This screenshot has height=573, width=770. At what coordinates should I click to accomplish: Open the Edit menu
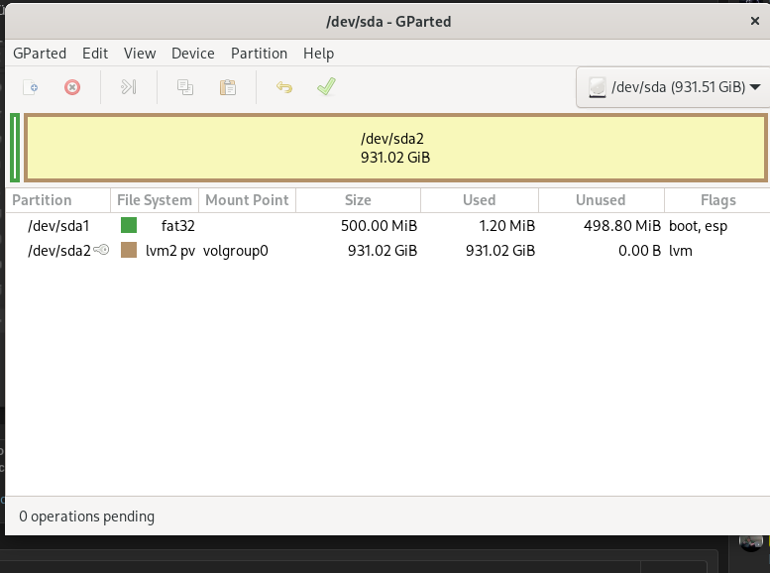click(95, 54)
